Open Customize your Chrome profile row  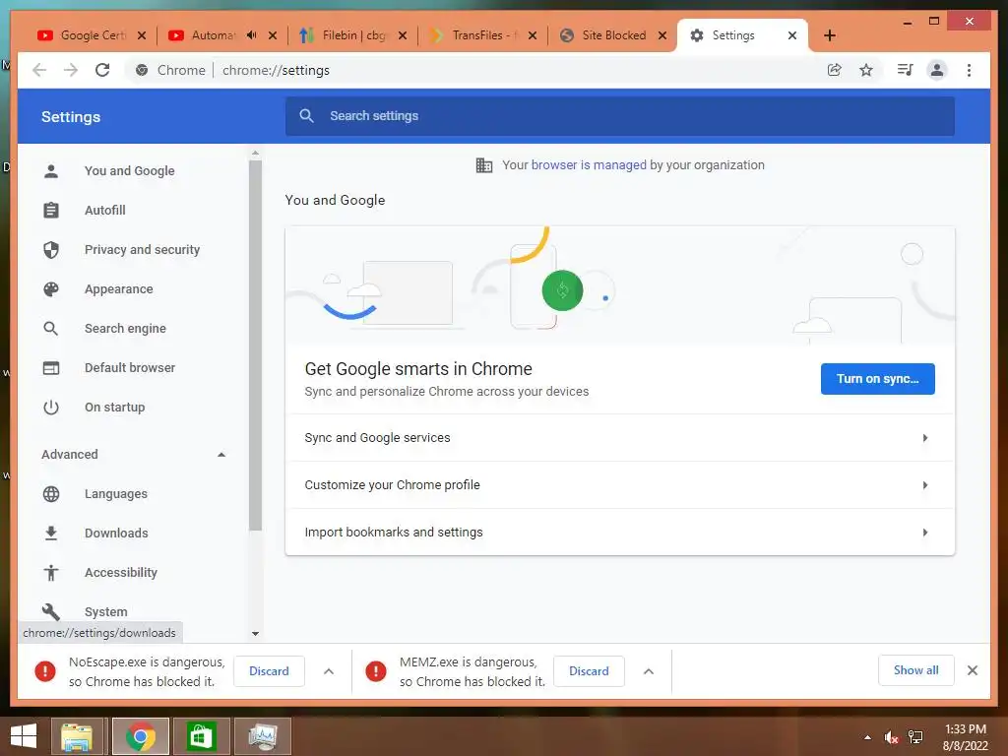(620, 484)
